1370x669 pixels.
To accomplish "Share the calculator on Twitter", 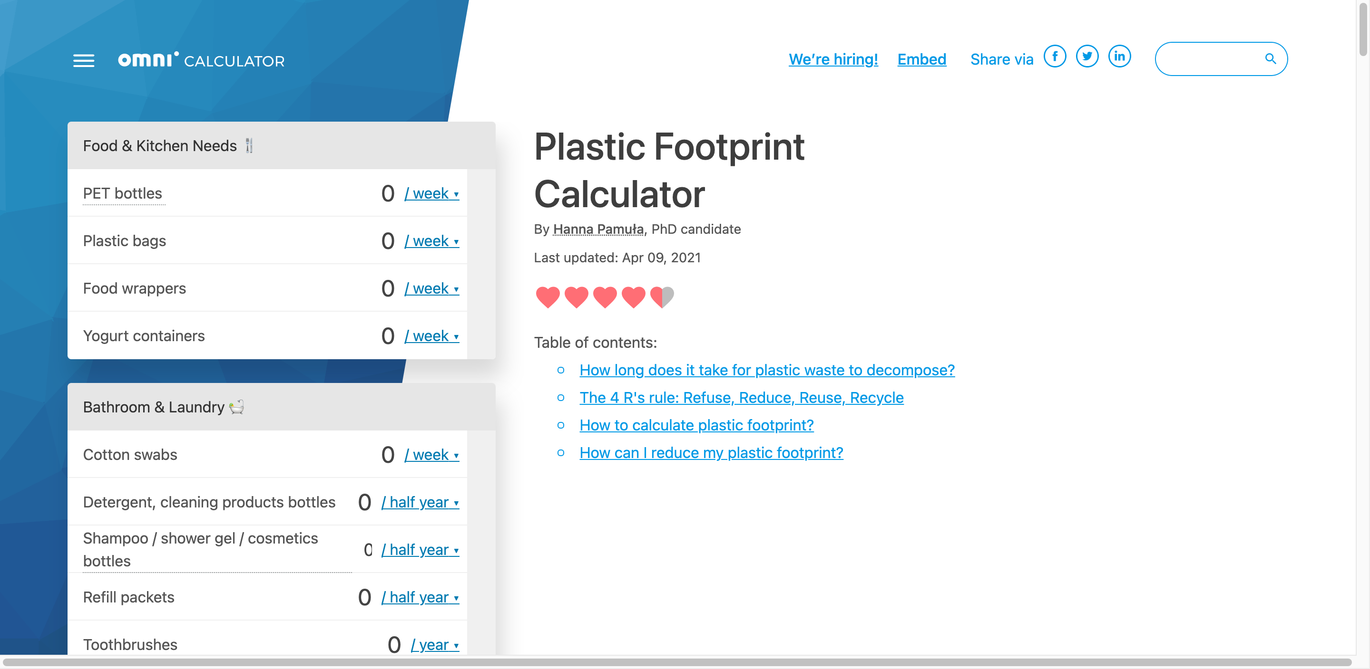I will tap(1087, 57).
